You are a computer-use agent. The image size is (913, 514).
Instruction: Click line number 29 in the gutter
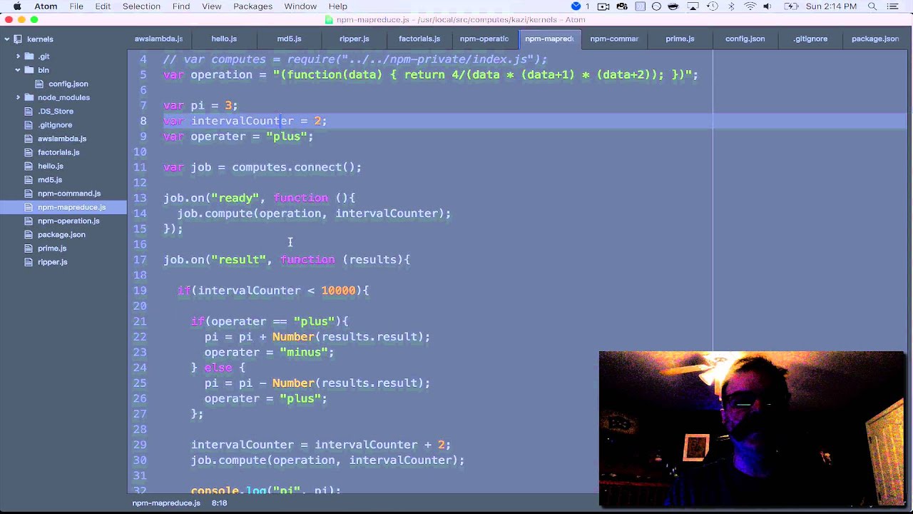coord(140,445)
